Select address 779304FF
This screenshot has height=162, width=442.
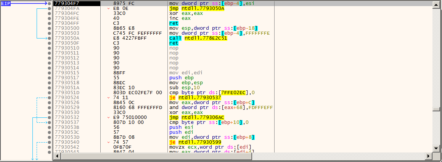(x=67, y=23)
